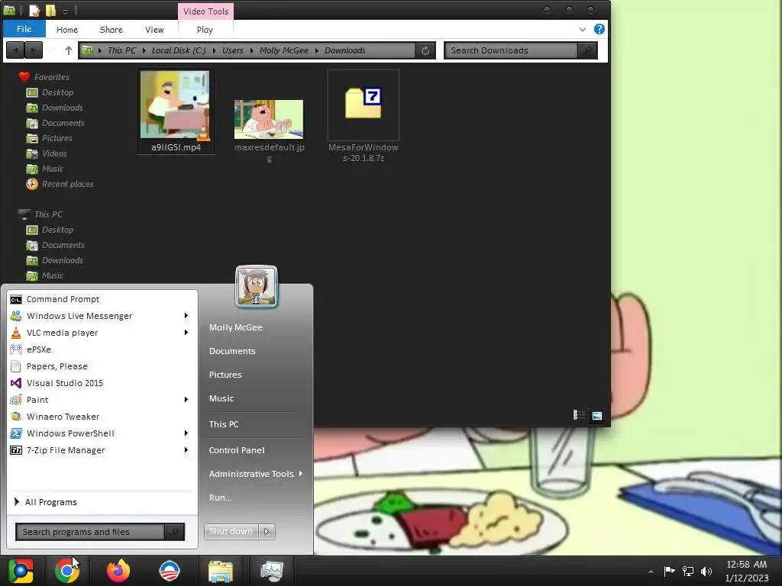Show All Programs list
The image size is (782, 586).
46,502
